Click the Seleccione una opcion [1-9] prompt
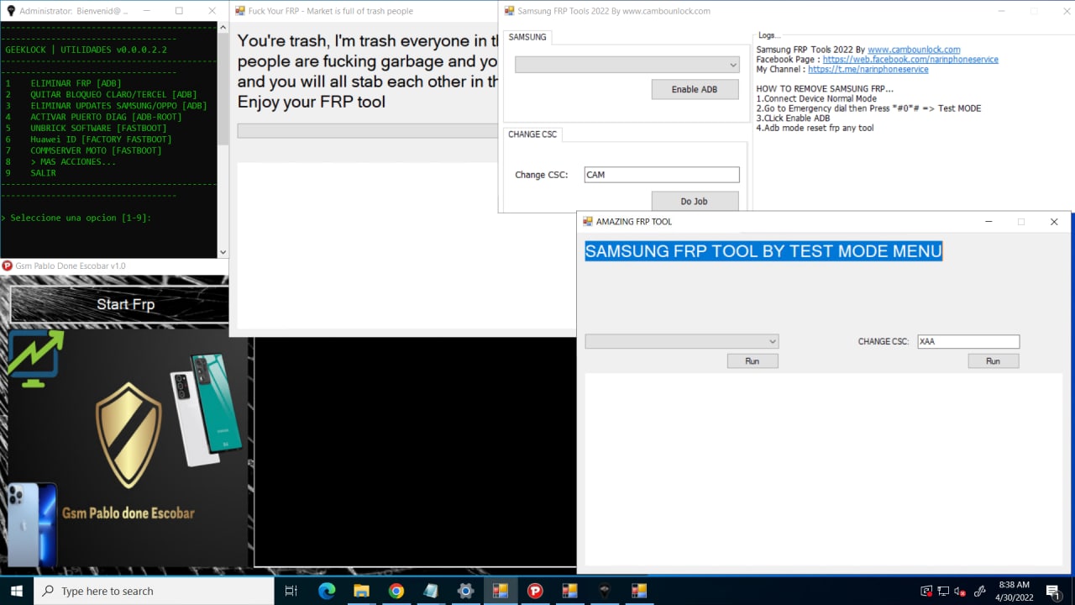The width and height of the screenshot is (1075, 605). (76, 218)
